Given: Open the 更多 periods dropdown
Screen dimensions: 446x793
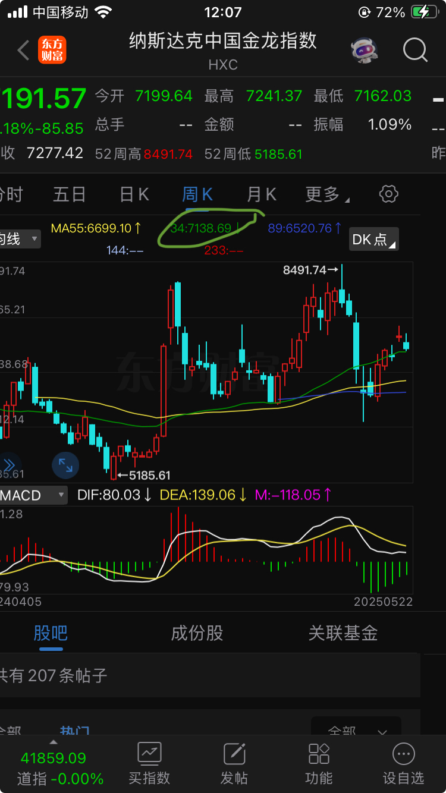Looking at the screenshot, I should 327,194.
